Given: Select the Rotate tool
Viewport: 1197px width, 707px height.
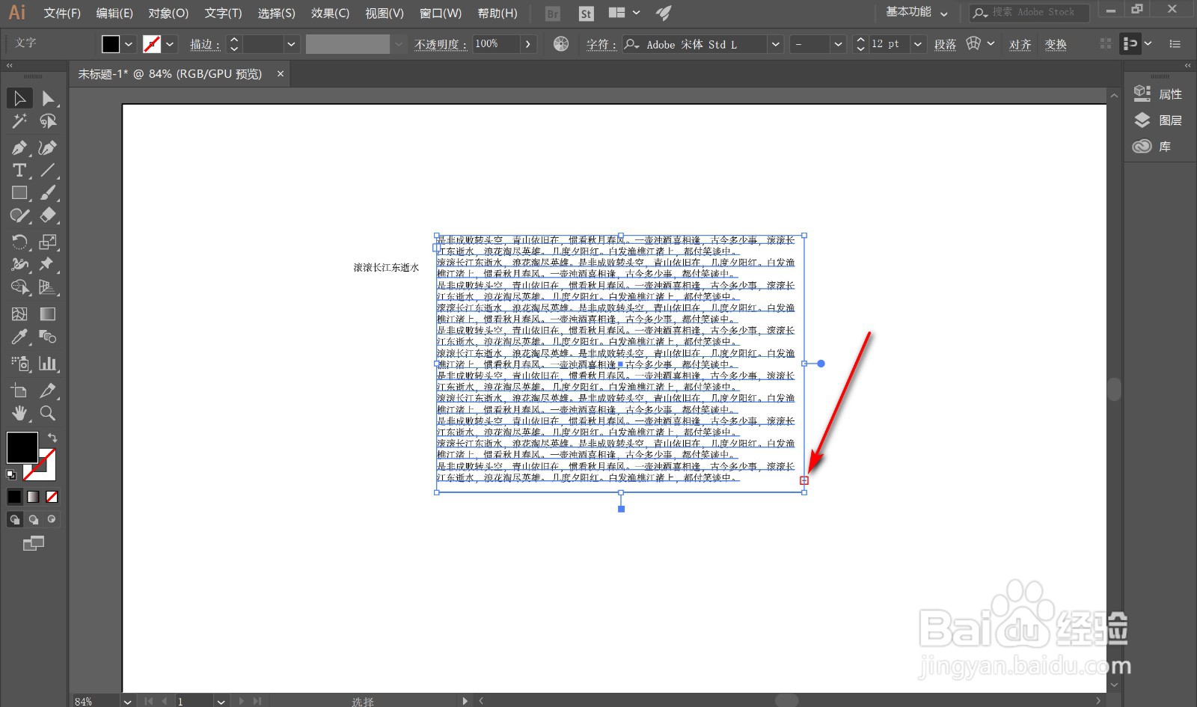Looking at the screenshot, I should click(19, 242).
